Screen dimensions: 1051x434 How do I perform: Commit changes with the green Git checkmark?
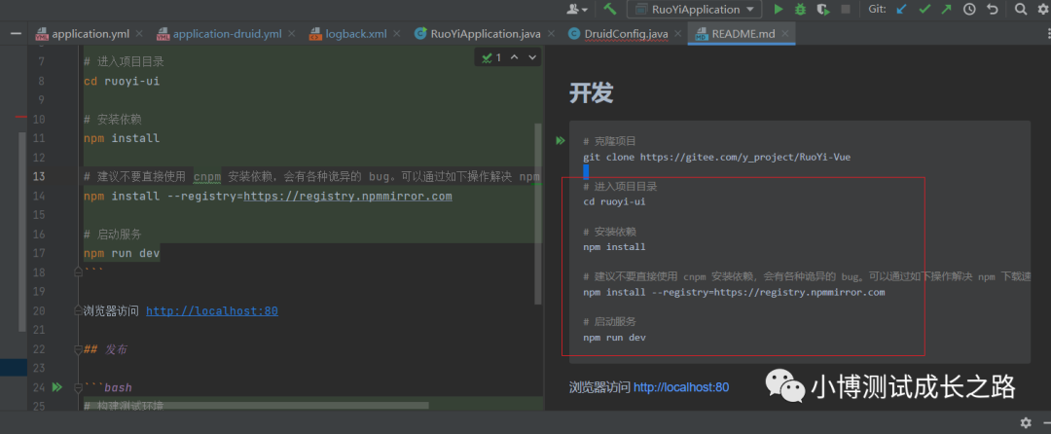(924, 9)
